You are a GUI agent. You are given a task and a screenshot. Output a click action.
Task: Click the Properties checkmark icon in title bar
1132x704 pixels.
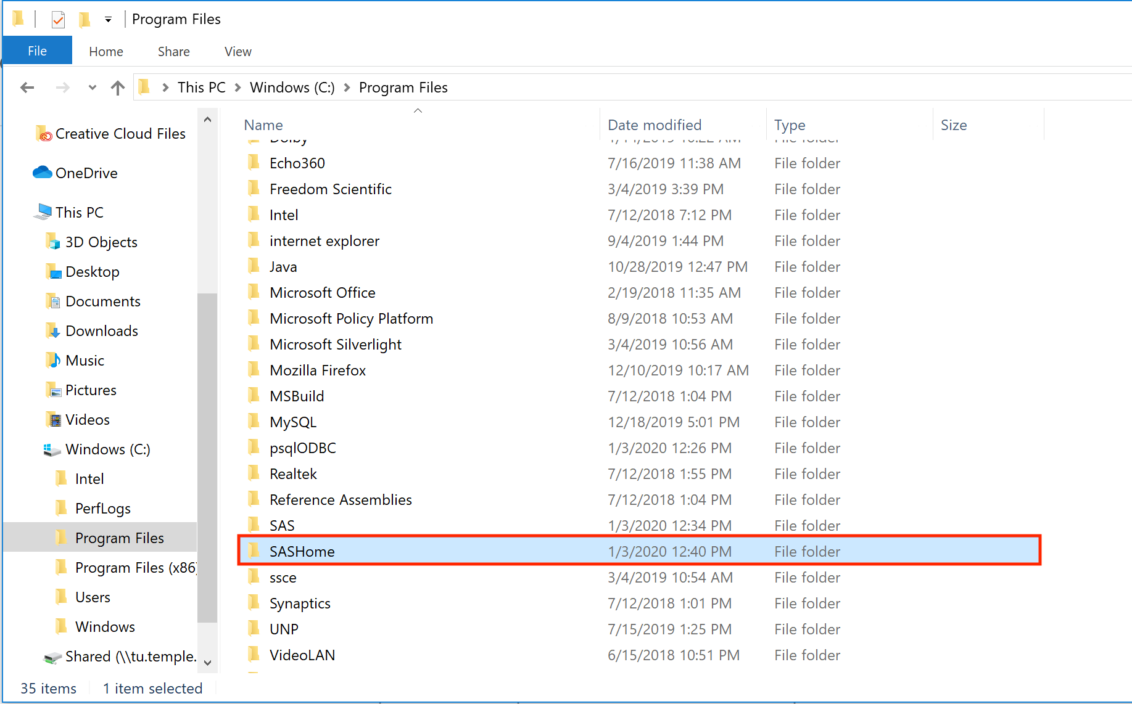click(x=58, y=20)
